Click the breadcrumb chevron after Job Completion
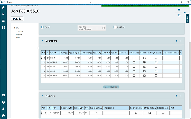 click(38, 6)
